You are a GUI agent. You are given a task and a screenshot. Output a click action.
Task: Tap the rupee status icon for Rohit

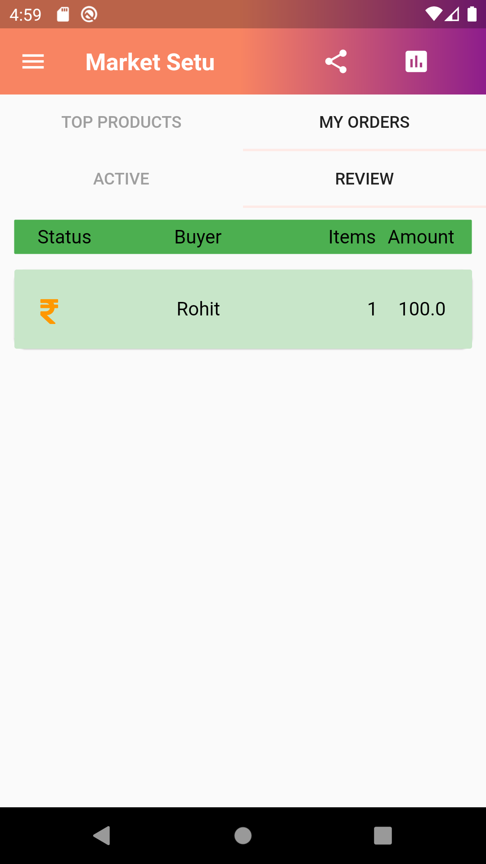coord(49,311)
